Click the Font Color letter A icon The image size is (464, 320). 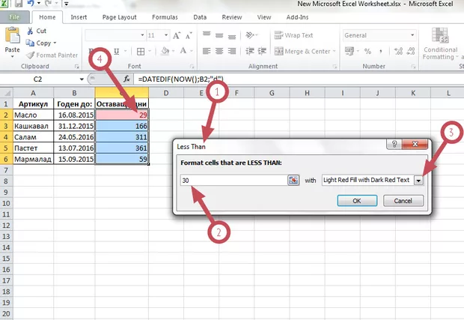pos(183,51)
